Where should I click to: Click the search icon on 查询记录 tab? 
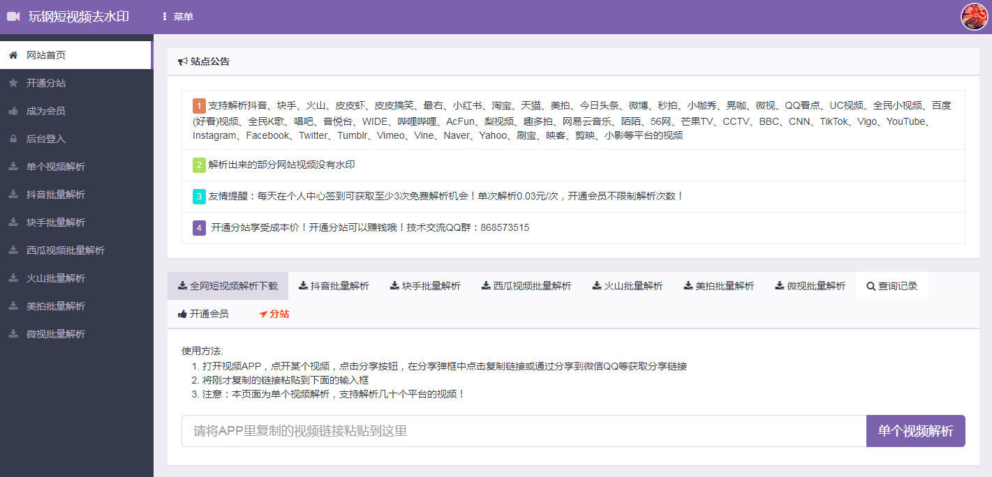pos(870,285)
